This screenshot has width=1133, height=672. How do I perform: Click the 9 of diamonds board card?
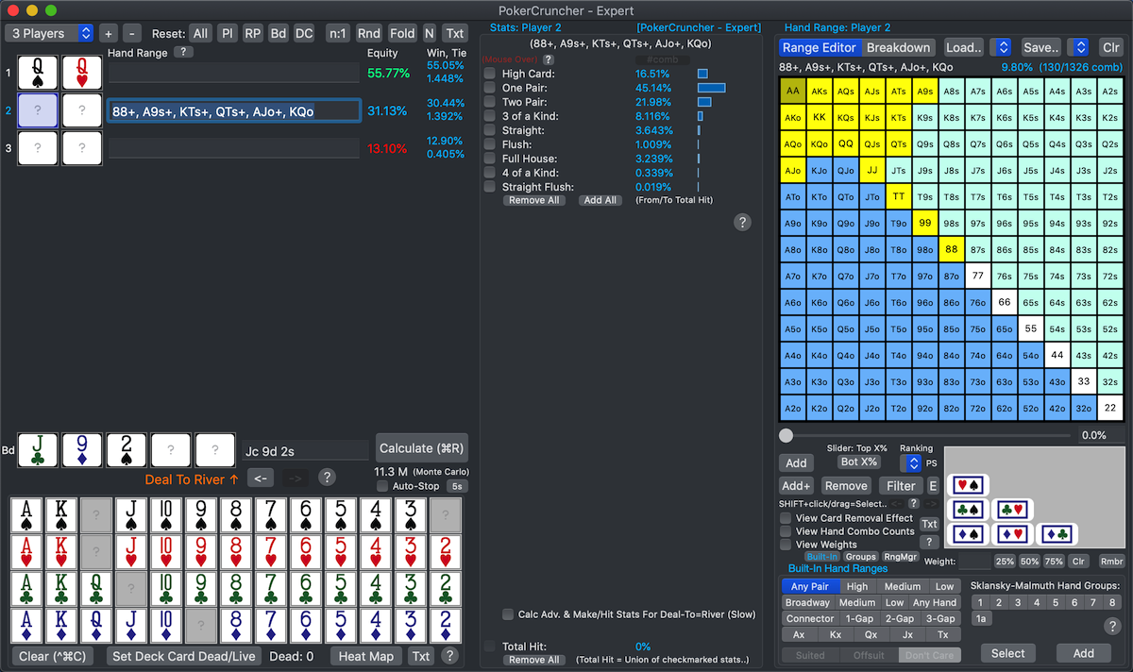(x=82, y=450)
